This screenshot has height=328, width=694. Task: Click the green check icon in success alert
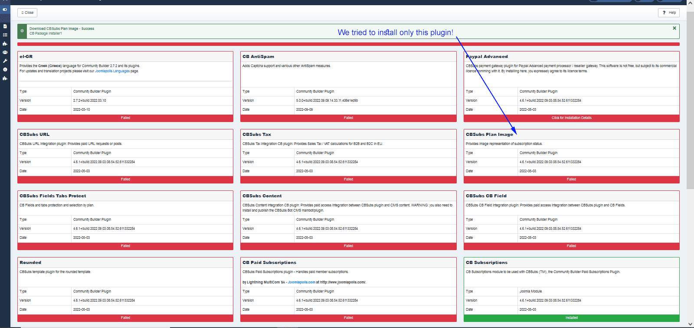[x=22, y=31]
